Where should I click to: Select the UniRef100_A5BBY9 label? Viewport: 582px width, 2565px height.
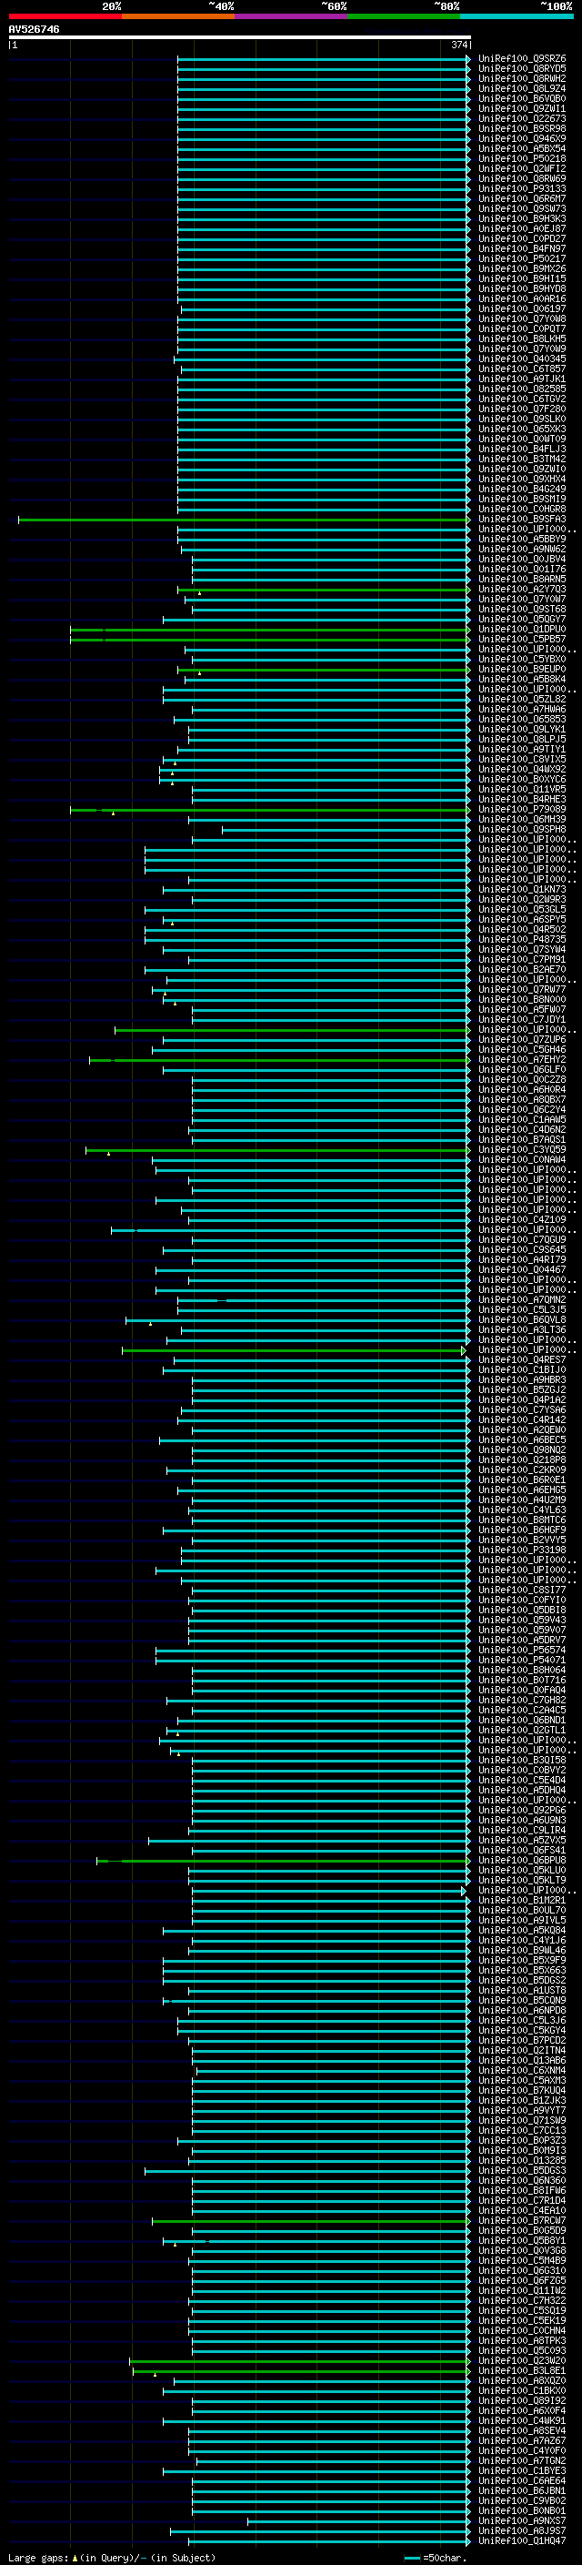pos(522,540)
